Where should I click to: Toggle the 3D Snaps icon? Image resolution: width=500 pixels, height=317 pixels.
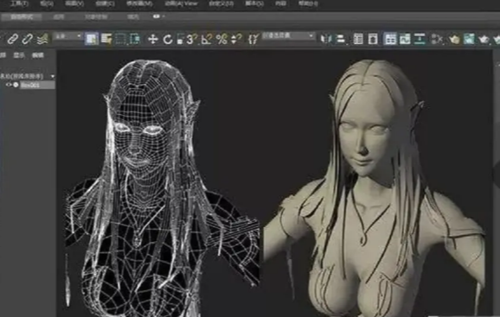point(192,40)
